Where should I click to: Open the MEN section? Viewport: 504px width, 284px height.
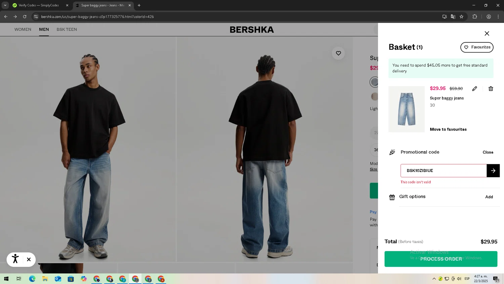[x=44, y=29]
